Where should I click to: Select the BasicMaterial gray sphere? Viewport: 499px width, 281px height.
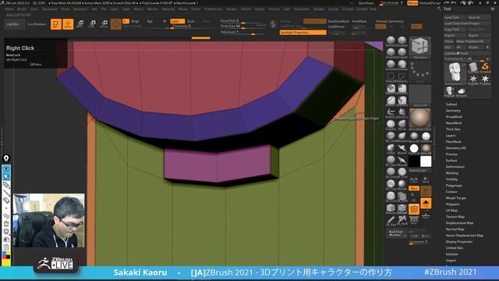(414, 137)
